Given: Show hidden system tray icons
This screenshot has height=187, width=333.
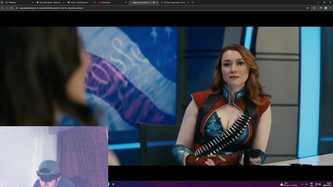Looking at the screenshot, I should click(x=302, y=184).
